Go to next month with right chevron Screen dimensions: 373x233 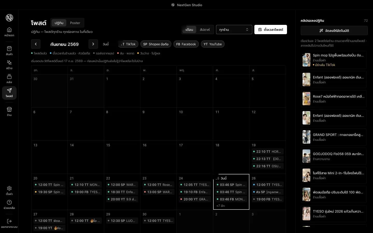pyautogui.click(x=93, y=44)
